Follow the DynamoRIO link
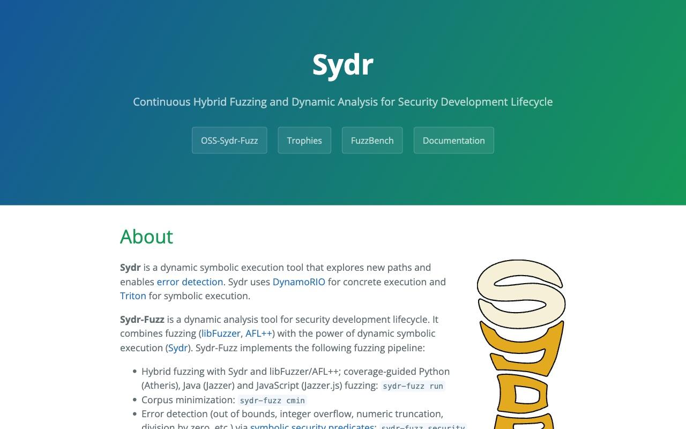Image resolution: width=686 pixels, height=429 pixels. point(299,282)
